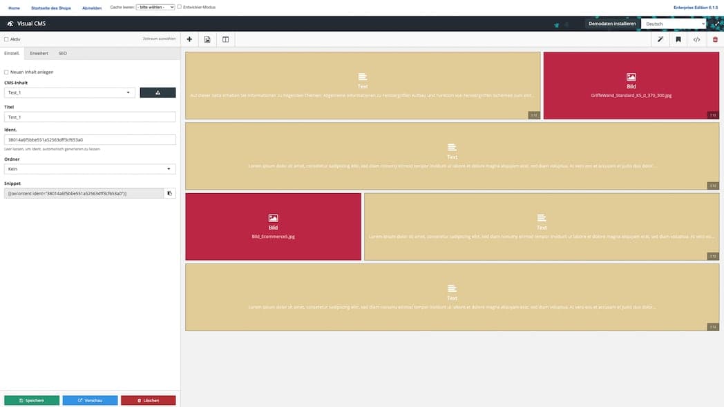Enable the Aktiv checkbox
This screenshot has height=407, width=724.
[6, 39]
